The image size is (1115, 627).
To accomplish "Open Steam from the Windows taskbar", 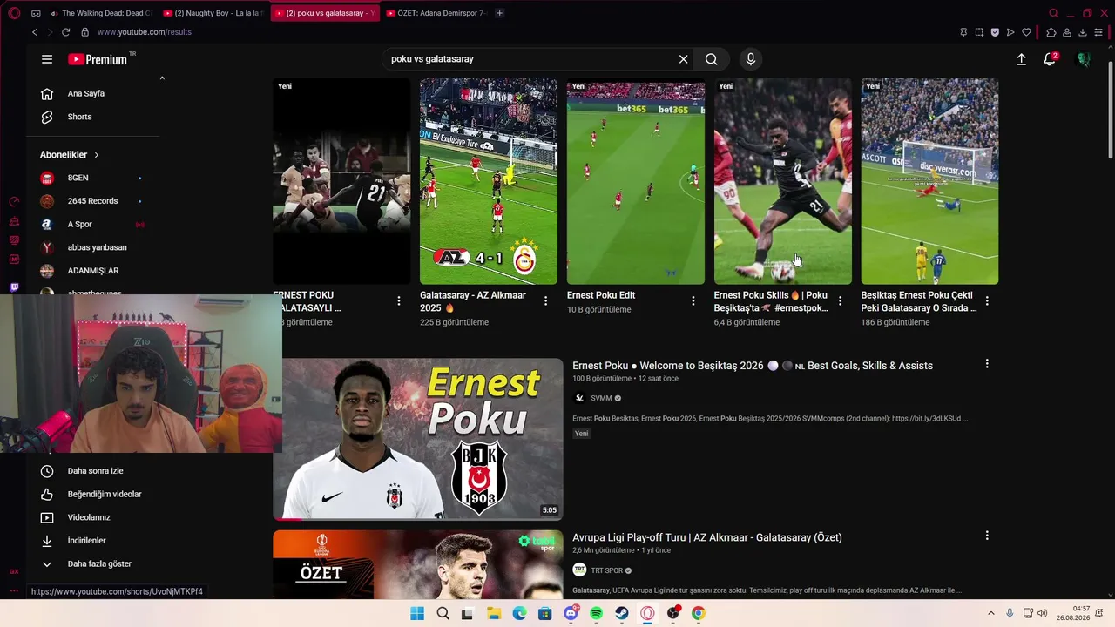I will point(622,613).
